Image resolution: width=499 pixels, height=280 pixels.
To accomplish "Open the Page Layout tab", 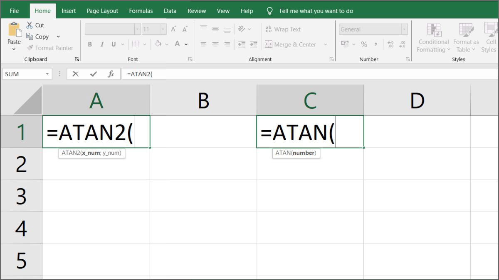I will click(102, 11).
